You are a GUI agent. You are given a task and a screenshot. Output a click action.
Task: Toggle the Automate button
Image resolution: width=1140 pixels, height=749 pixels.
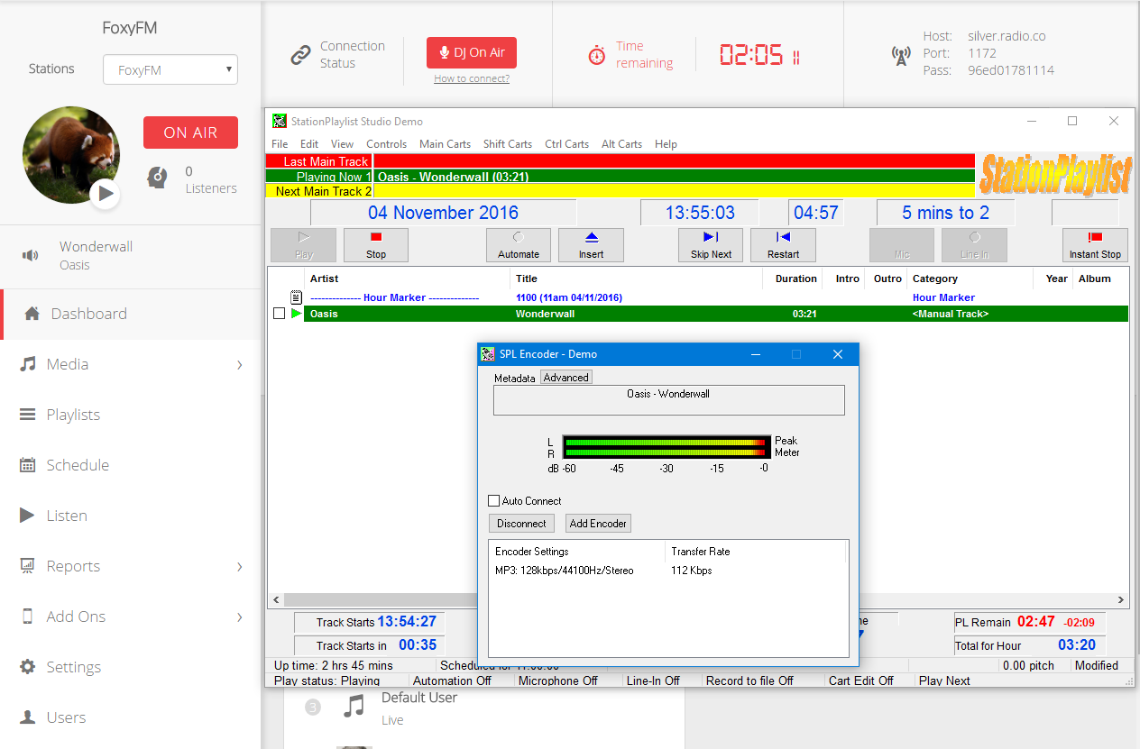tap(519, 244)
